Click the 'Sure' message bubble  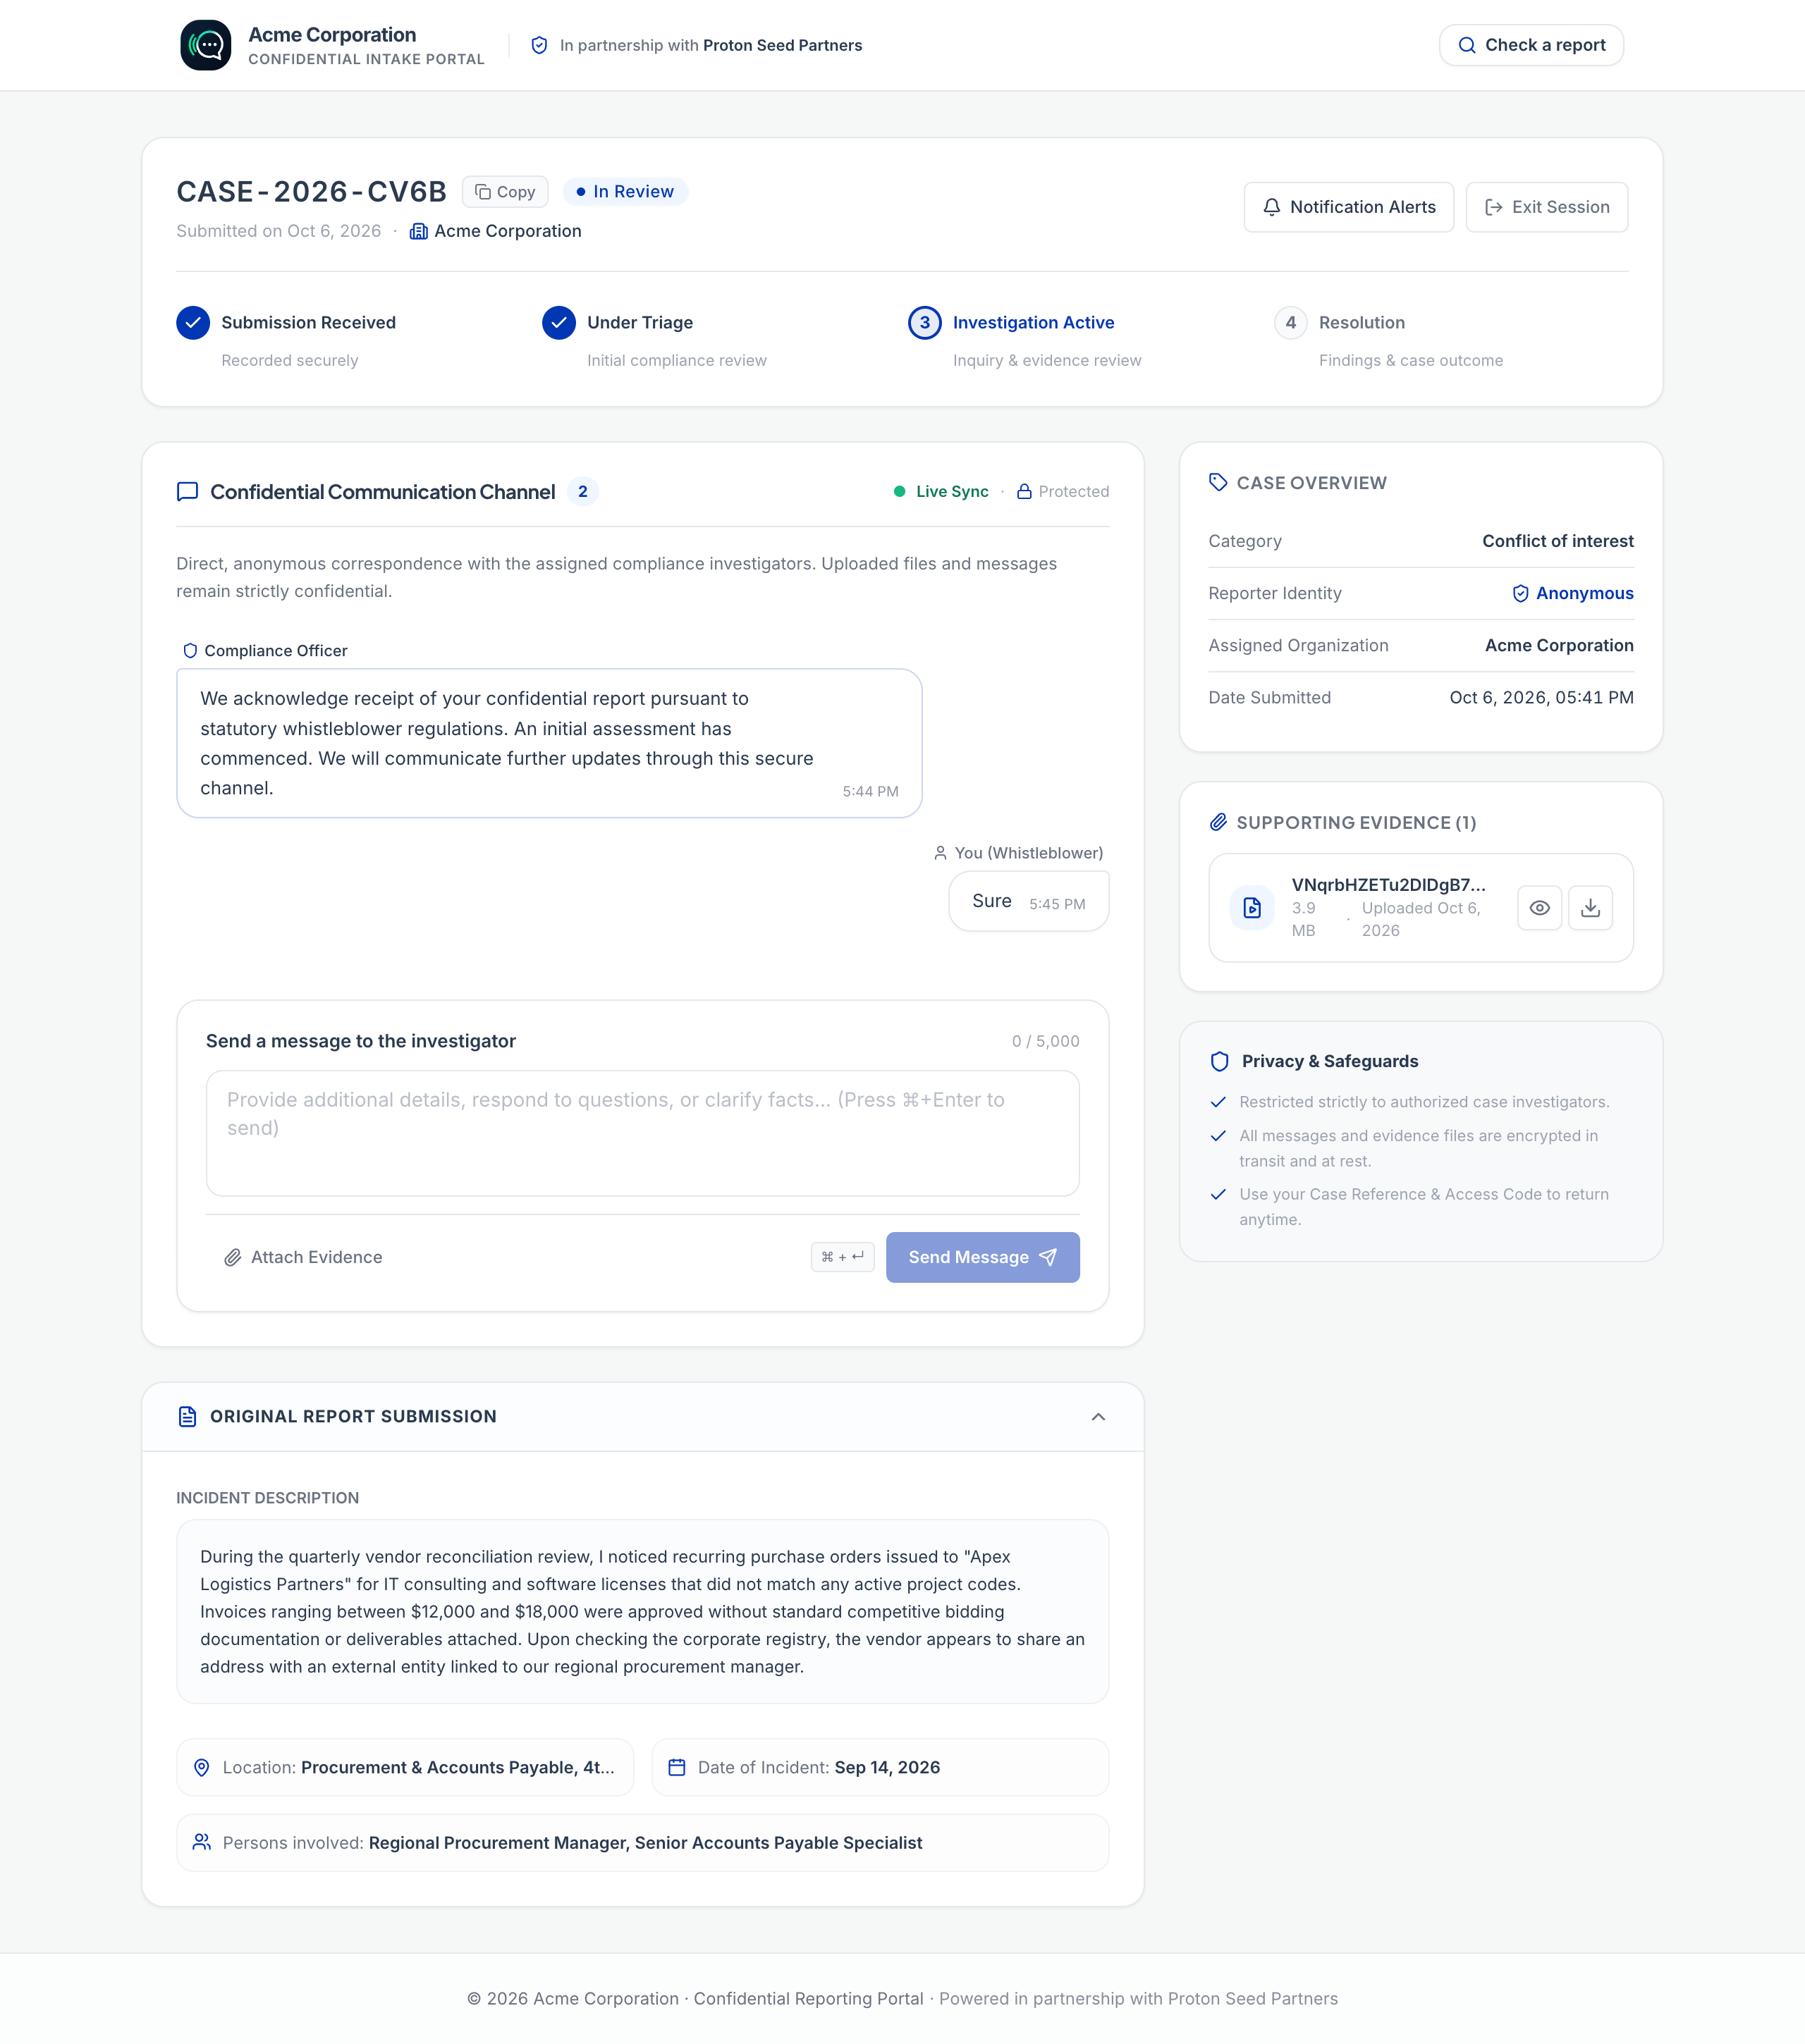click(1029, 901)
